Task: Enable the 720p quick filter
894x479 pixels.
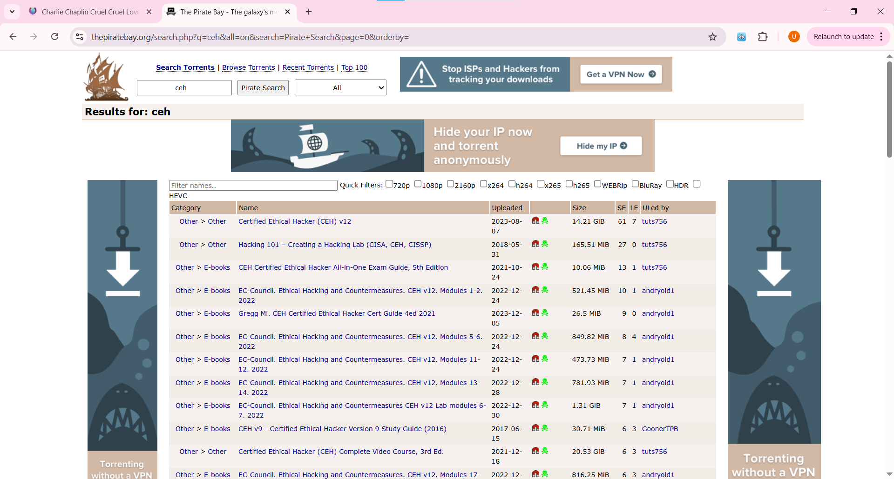Action: [389, 184]
